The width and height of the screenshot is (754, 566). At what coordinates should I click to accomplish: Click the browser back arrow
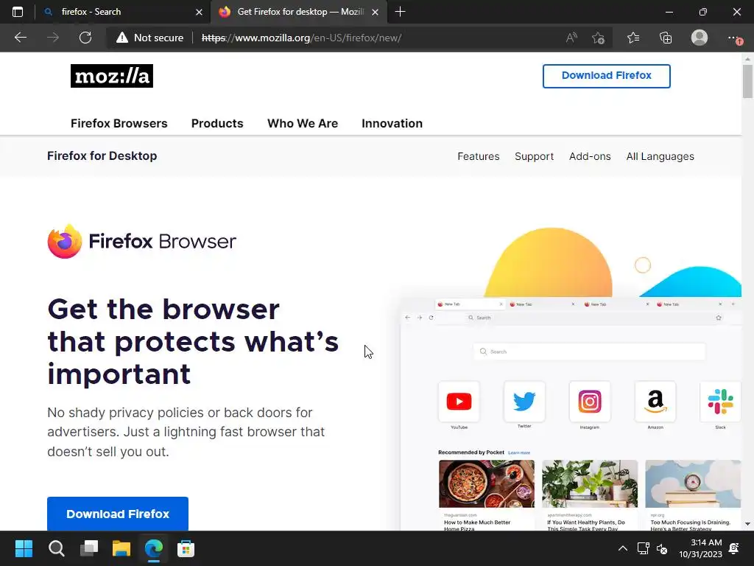20,38
